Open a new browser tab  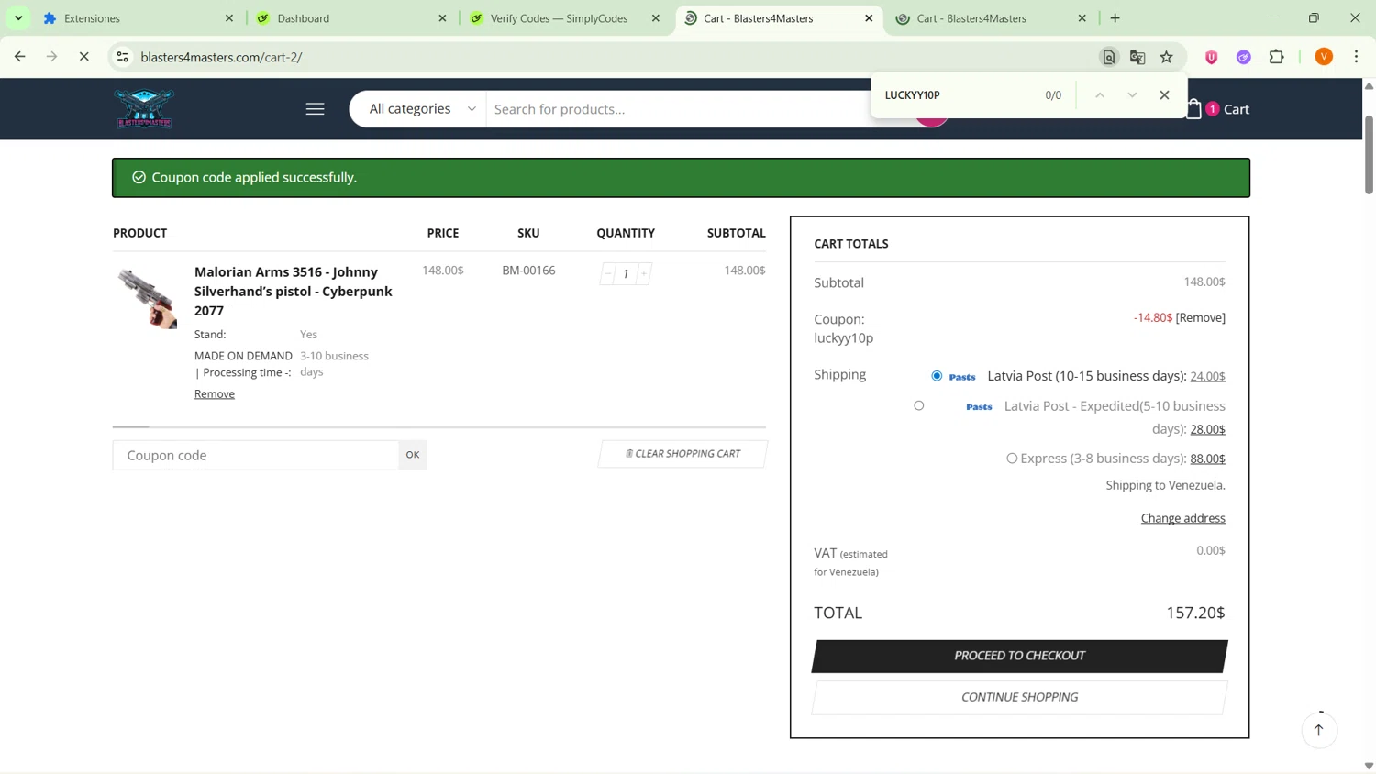tap(1115, 18)
